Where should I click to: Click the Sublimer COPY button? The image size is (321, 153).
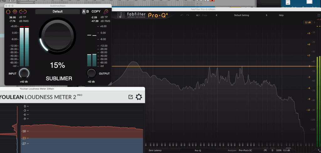coord(96,12)
